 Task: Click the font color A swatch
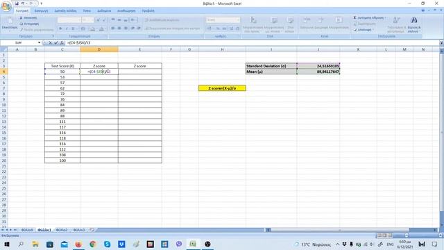coord(101,28)
